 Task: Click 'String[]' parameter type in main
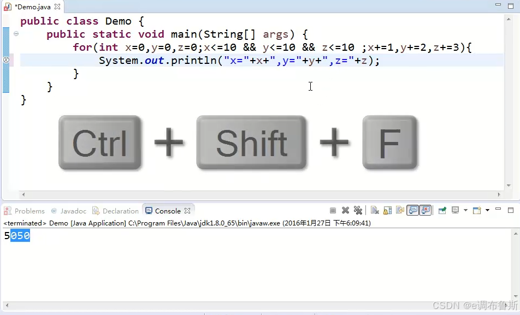(x=230, y=34)
